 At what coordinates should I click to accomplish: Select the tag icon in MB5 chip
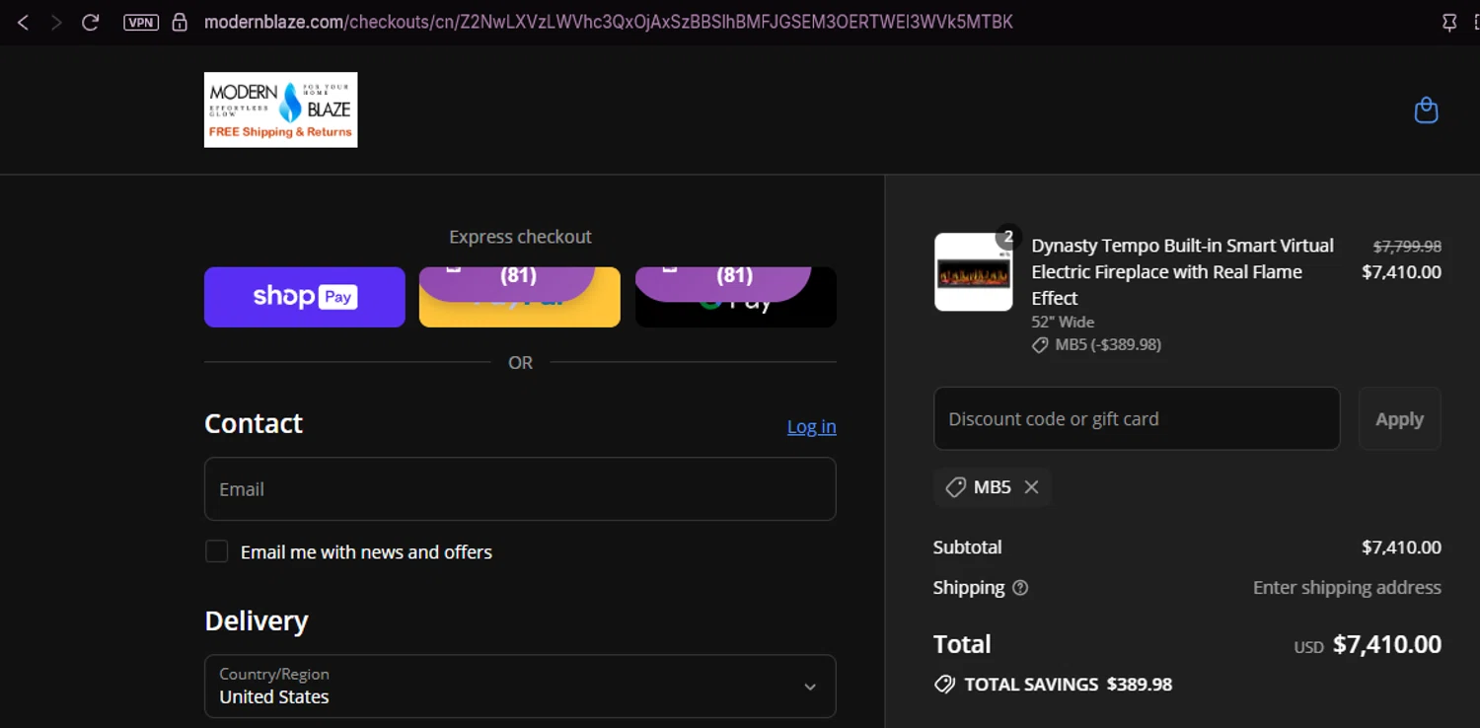pyautogui.click(x=955, y=487)
